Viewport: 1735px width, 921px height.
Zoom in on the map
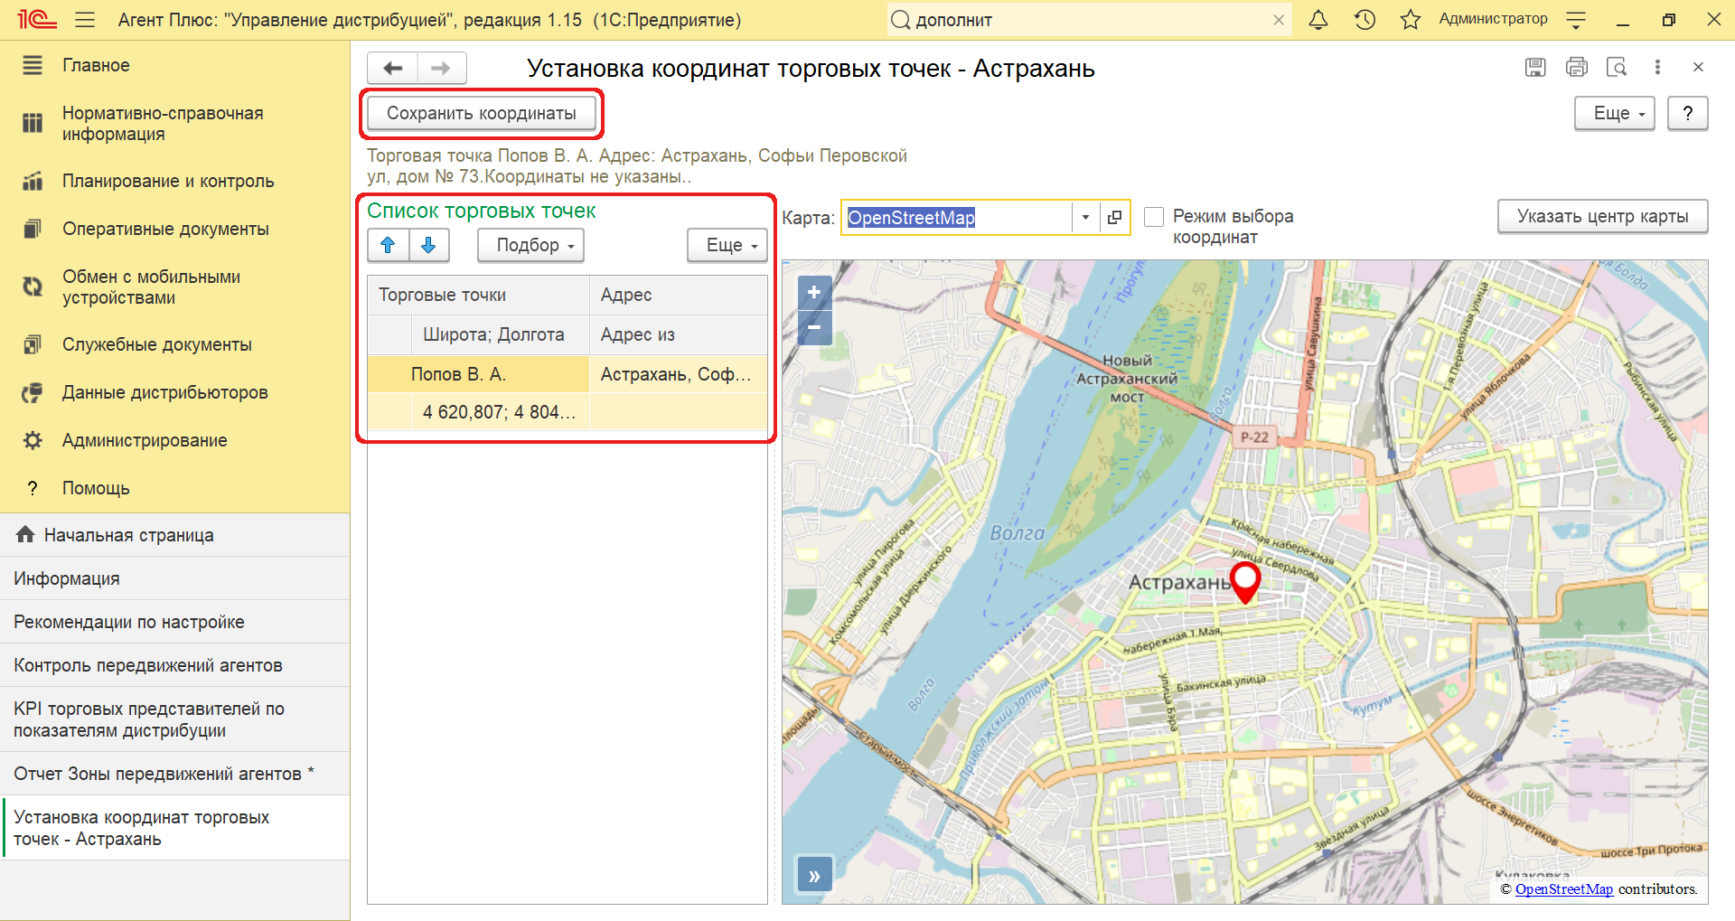pyautogui.click(x=814, y=292)
